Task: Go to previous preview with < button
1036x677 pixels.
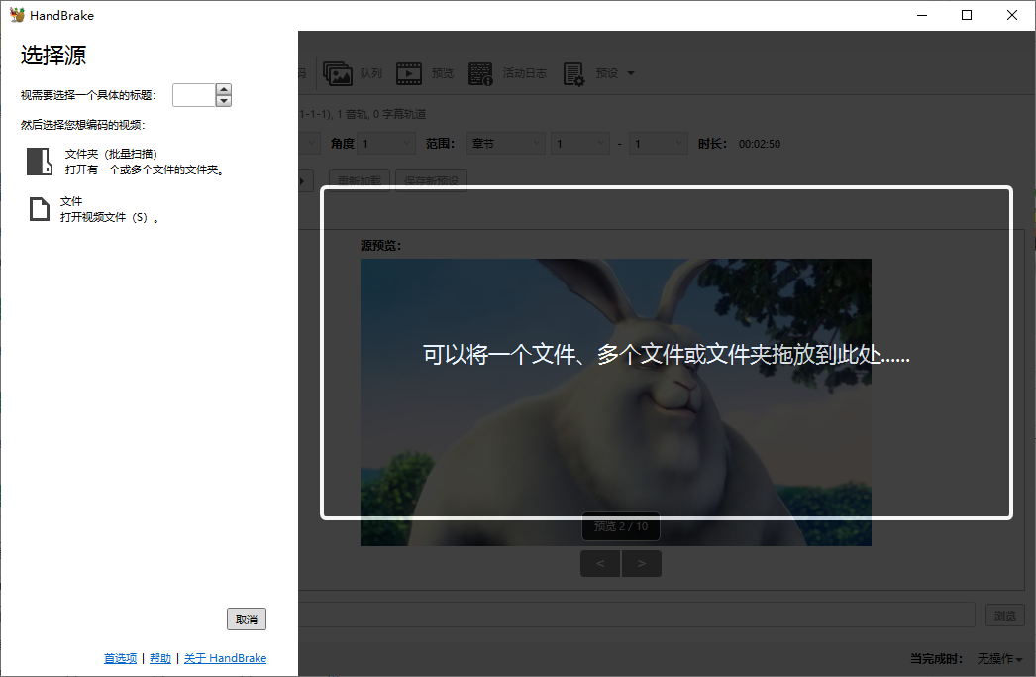Action: (600, 564)
